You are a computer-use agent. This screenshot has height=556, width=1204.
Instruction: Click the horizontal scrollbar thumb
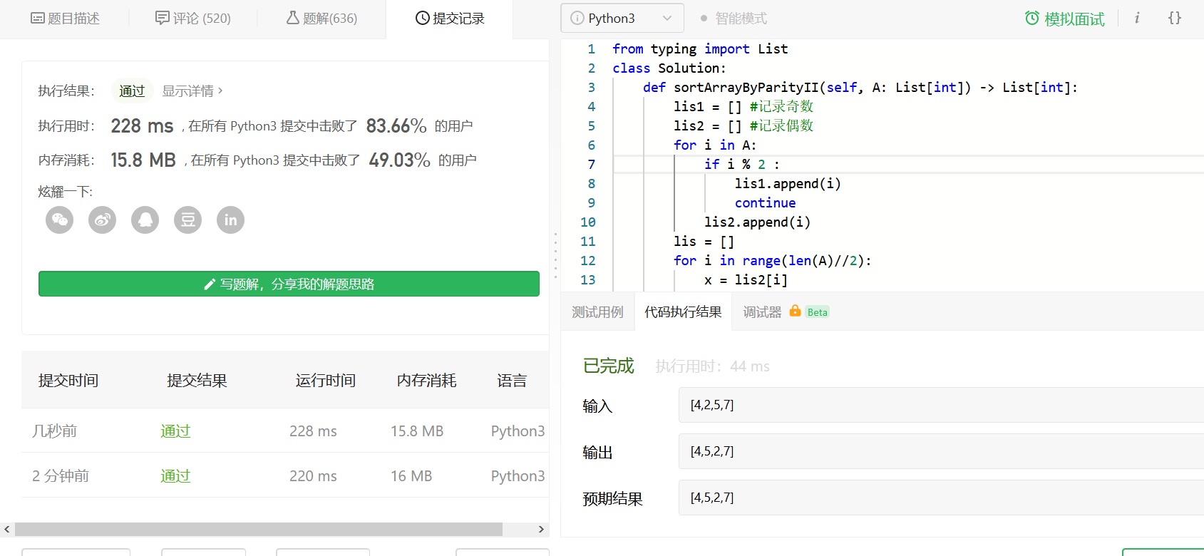coord(259,529)
